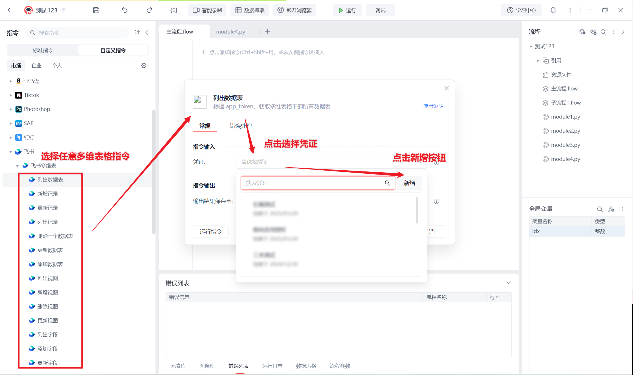Viewport: 633px width, 375px height.
Task: Switch to 标准指令 toggle
Action: [x=43, y=50]
